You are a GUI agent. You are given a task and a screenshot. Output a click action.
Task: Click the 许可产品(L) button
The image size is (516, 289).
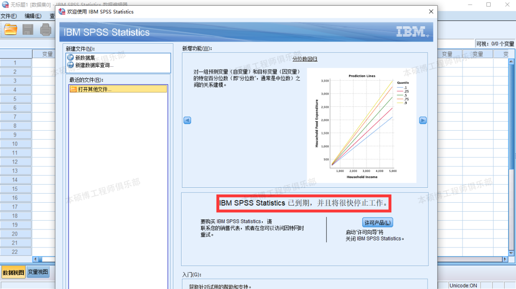(x=377, y=223)
